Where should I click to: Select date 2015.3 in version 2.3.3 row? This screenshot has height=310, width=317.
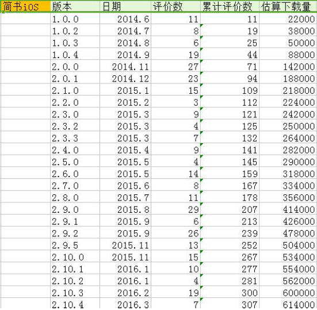[x=125, y=138]
